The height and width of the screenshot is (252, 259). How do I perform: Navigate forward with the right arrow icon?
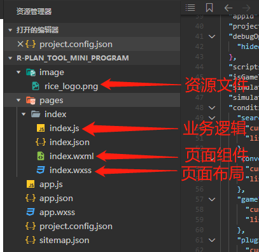tap(246, 8)
